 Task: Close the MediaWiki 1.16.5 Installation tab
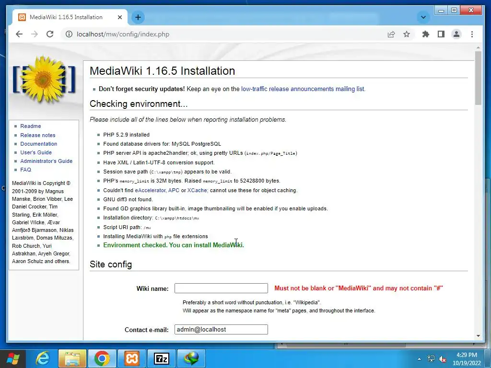pos(119,17)
